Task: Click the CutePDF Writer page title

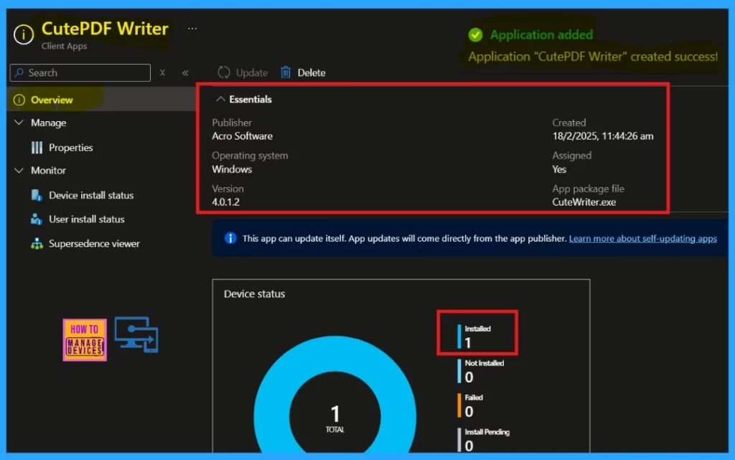Action: coord(105,29)
